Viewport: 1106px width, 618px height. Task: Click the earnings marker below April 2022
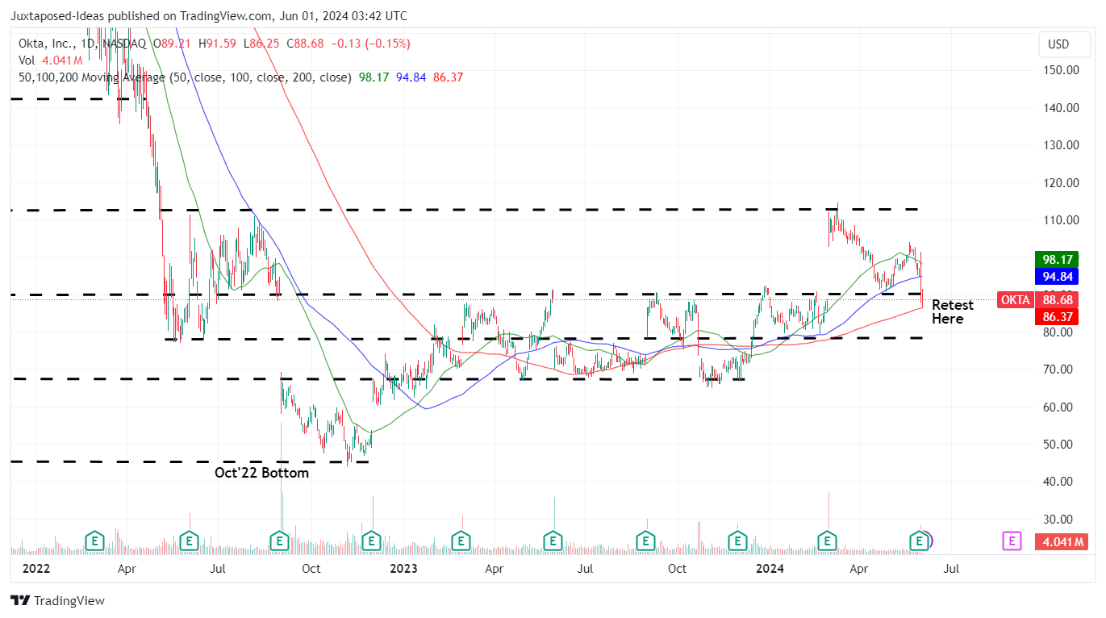pos(94,541)
